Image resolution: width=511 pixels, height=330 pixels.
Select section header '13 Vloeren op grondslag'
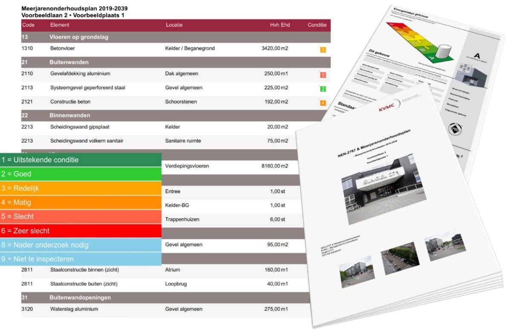(x=176, y=37)
